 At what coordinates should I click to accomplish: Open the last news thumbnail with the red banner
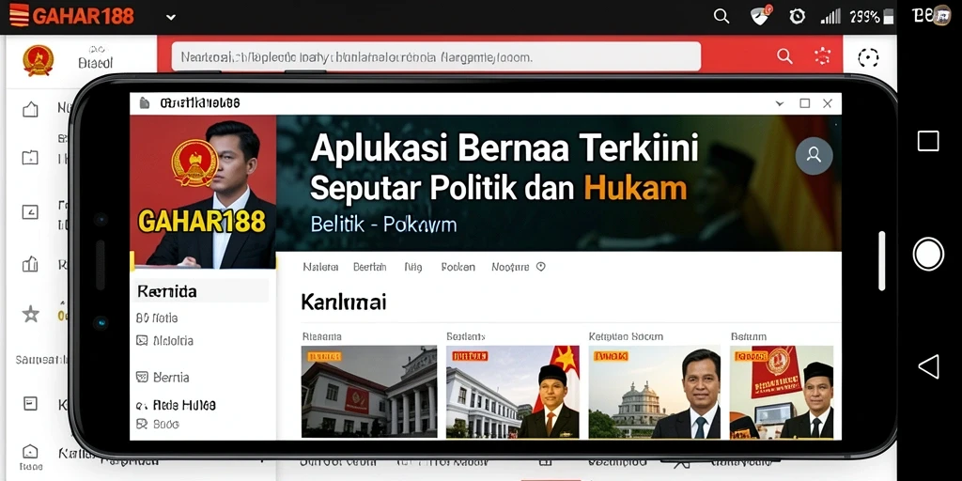pyautogui.click(x=782, y=392)
